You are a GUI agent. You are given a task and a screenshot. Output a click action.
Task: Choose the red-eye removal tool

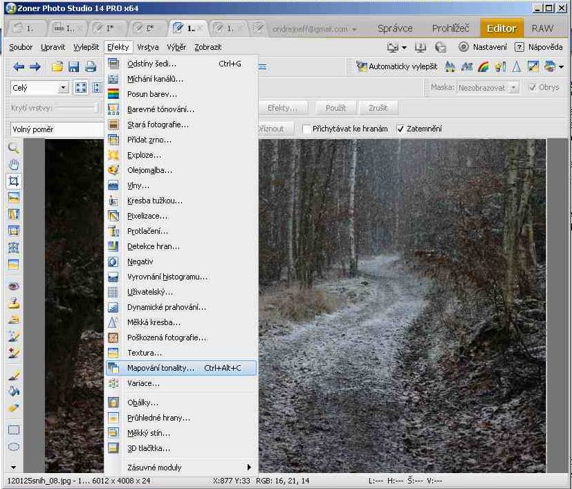pos(13,286)
